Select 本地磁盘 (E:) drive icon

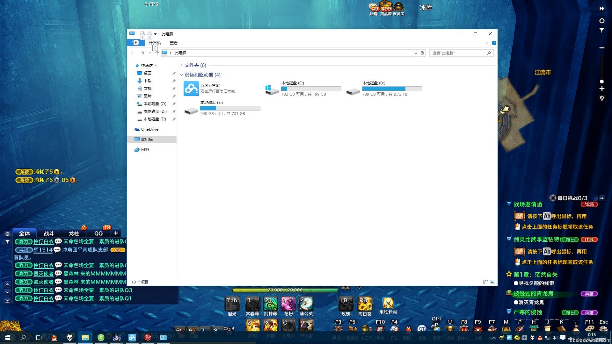click(191, 111)
